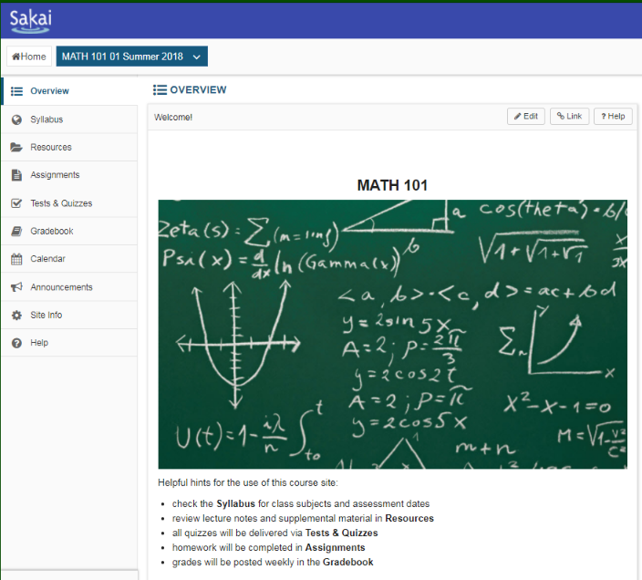Click the pencil icon on Edit button
Image resolution: width=642 pixels, height=580 pixels.
pos(518,116)
